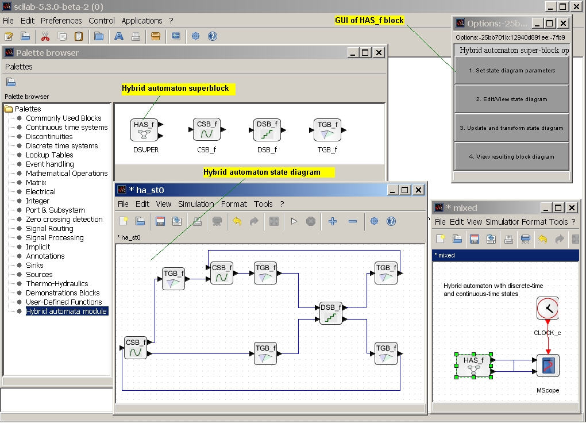Select the DSB_f block in the palette
586x423 pixels.
[267, 130]
